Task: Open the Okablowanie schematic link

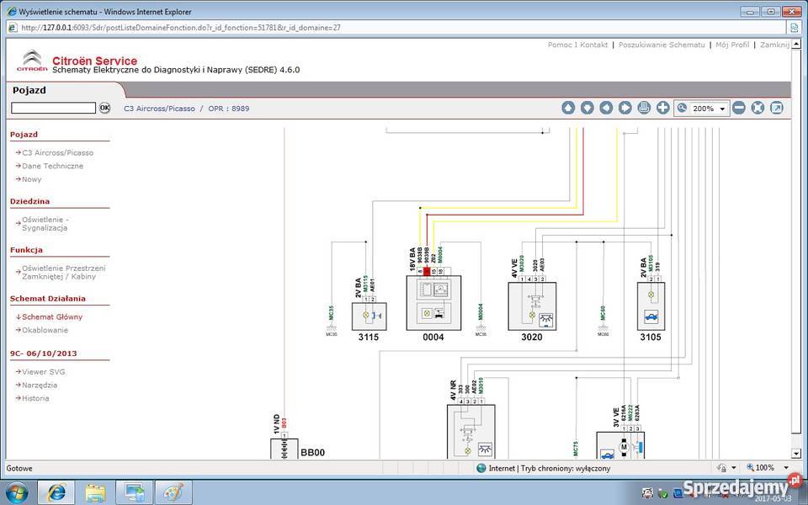Action: tap(45, 330)
